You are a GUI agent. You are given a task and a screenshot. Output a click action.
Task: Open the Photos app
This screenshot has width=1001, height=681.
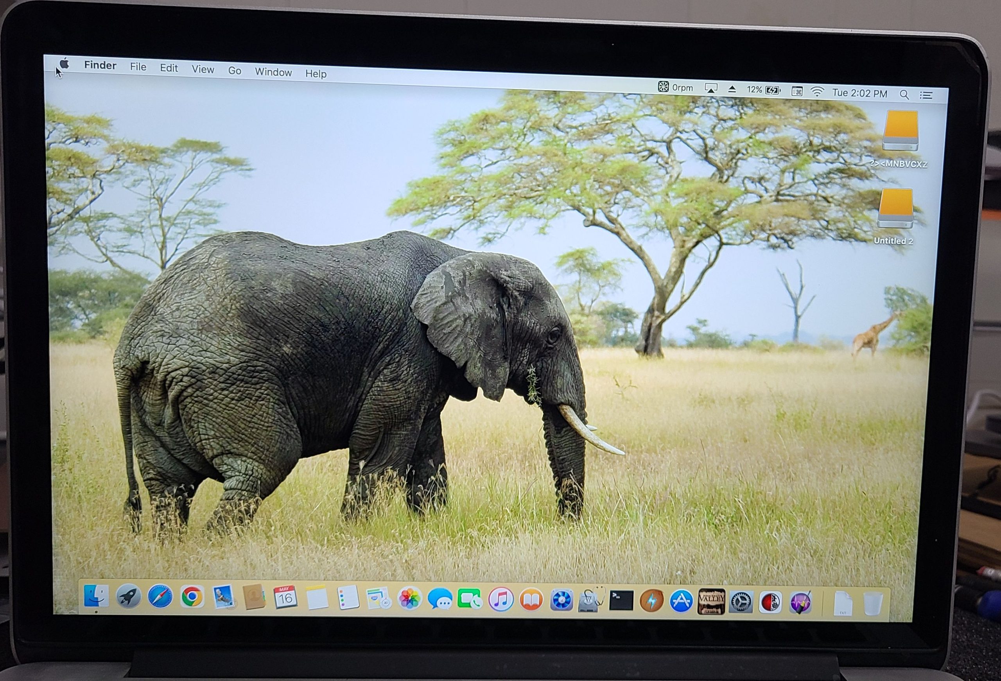409,599
